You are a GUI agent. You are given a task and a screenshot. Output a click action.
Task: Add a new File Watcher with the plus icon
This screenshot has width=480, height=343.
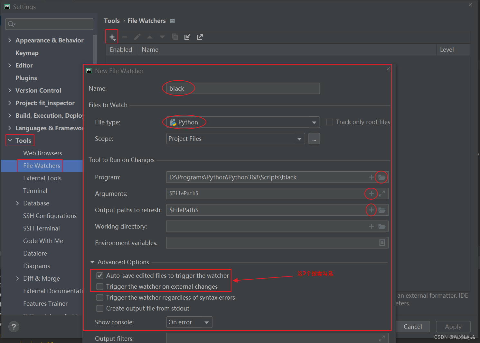coord(111,36)
